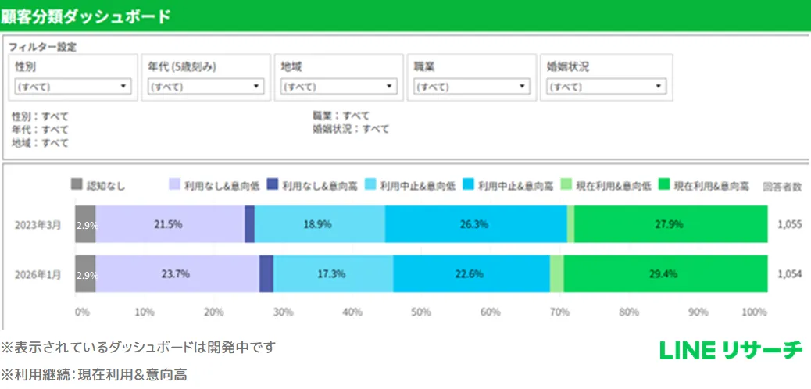Viewport: 811px width, 389px height.
Task: Select the light green 現在利用&意向低 legend swatch
Action: click(566, 185)
